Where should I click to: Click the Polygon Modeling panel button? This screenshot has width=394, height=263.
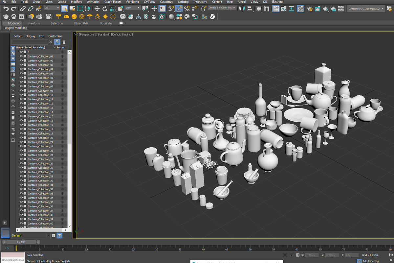(15, 28)
